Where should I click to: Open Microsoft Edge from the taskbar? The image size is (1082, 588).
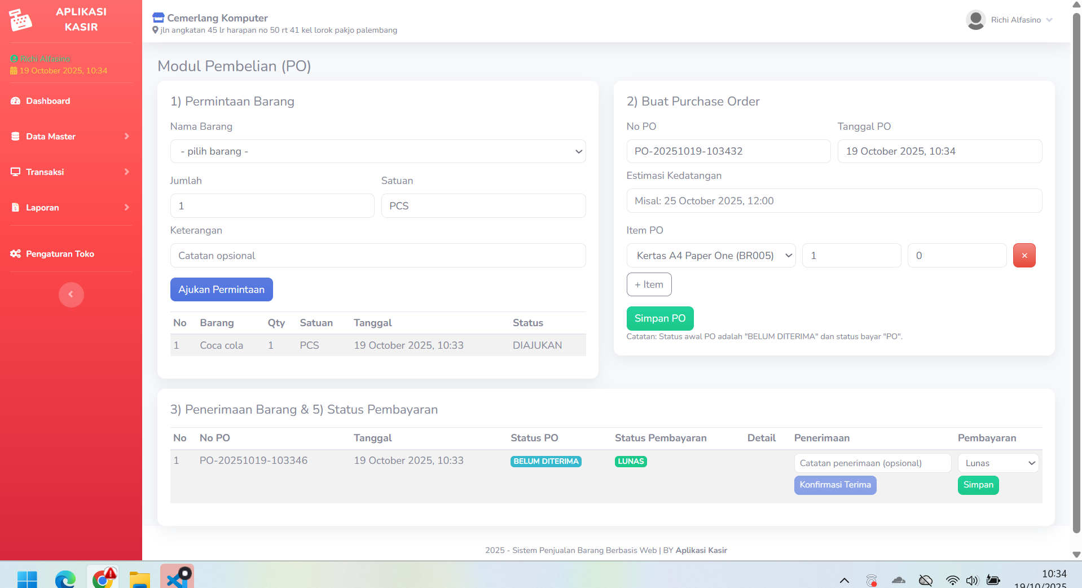tap(65, 579)
